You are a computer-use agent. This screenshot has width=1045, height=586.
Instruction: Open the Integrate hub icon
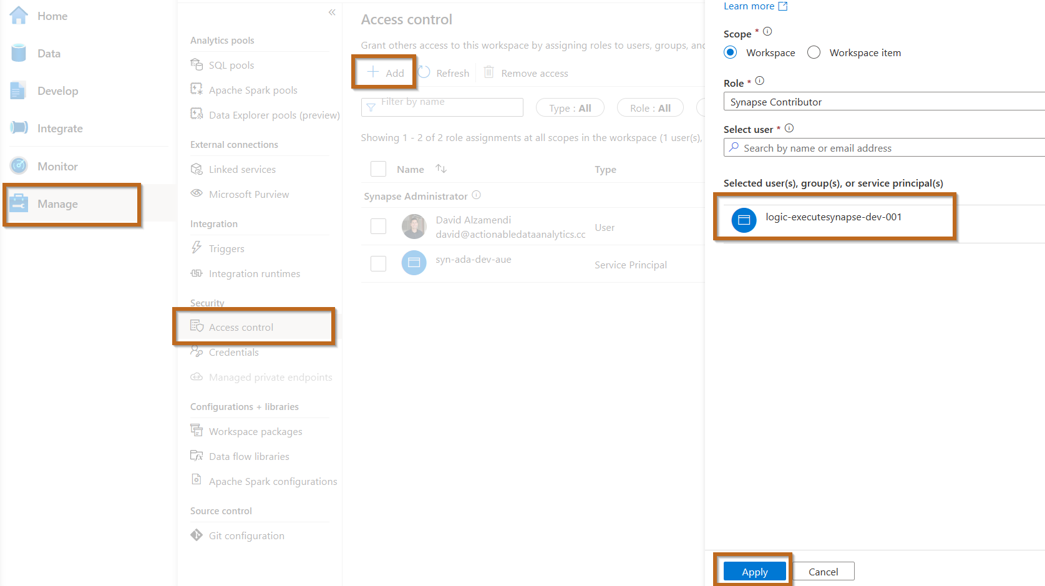19,128
